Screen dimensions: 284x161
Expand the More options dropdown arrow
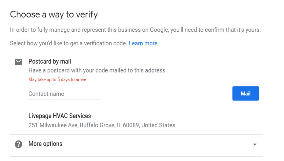coord(255,144)
